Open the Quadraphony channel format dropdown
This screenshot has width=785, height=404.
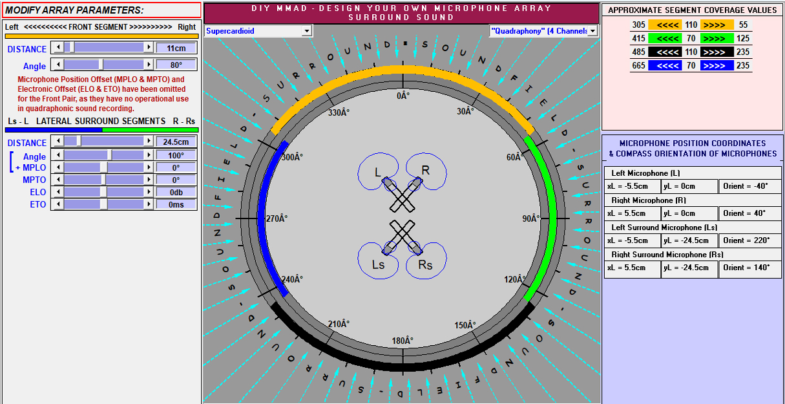(x=592, y=31)
